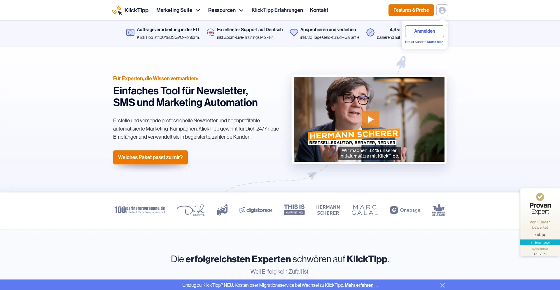Play the Hermann Scherer video
Viewport: 560px width, 290px height.
tap(370, 119)
